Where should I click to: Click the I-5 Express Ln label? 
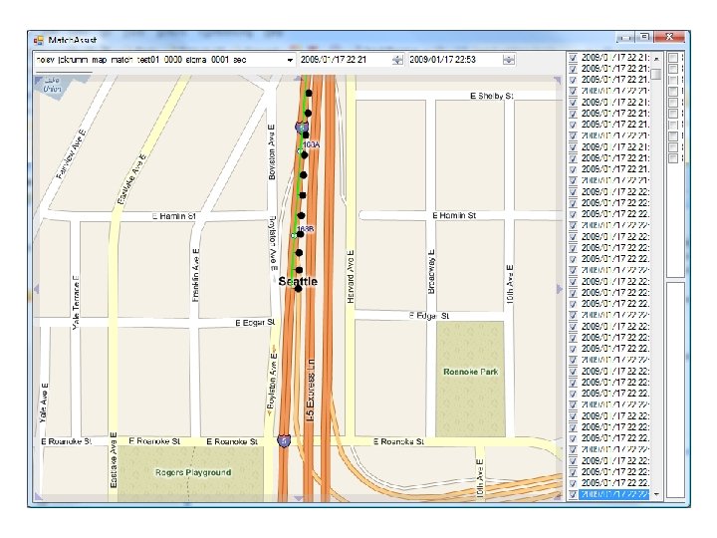(310, 390)
